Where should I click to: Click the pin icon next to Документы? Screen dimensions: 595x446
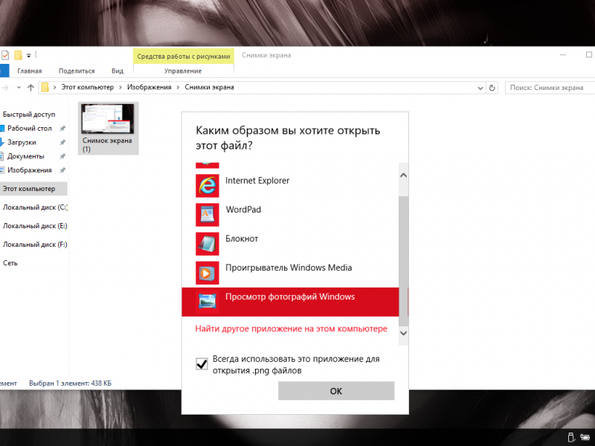coord(62,156)
